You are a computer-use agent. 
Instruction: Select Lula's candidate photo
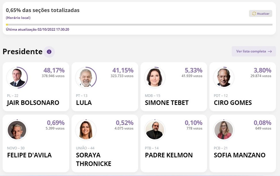coord(86,78)
